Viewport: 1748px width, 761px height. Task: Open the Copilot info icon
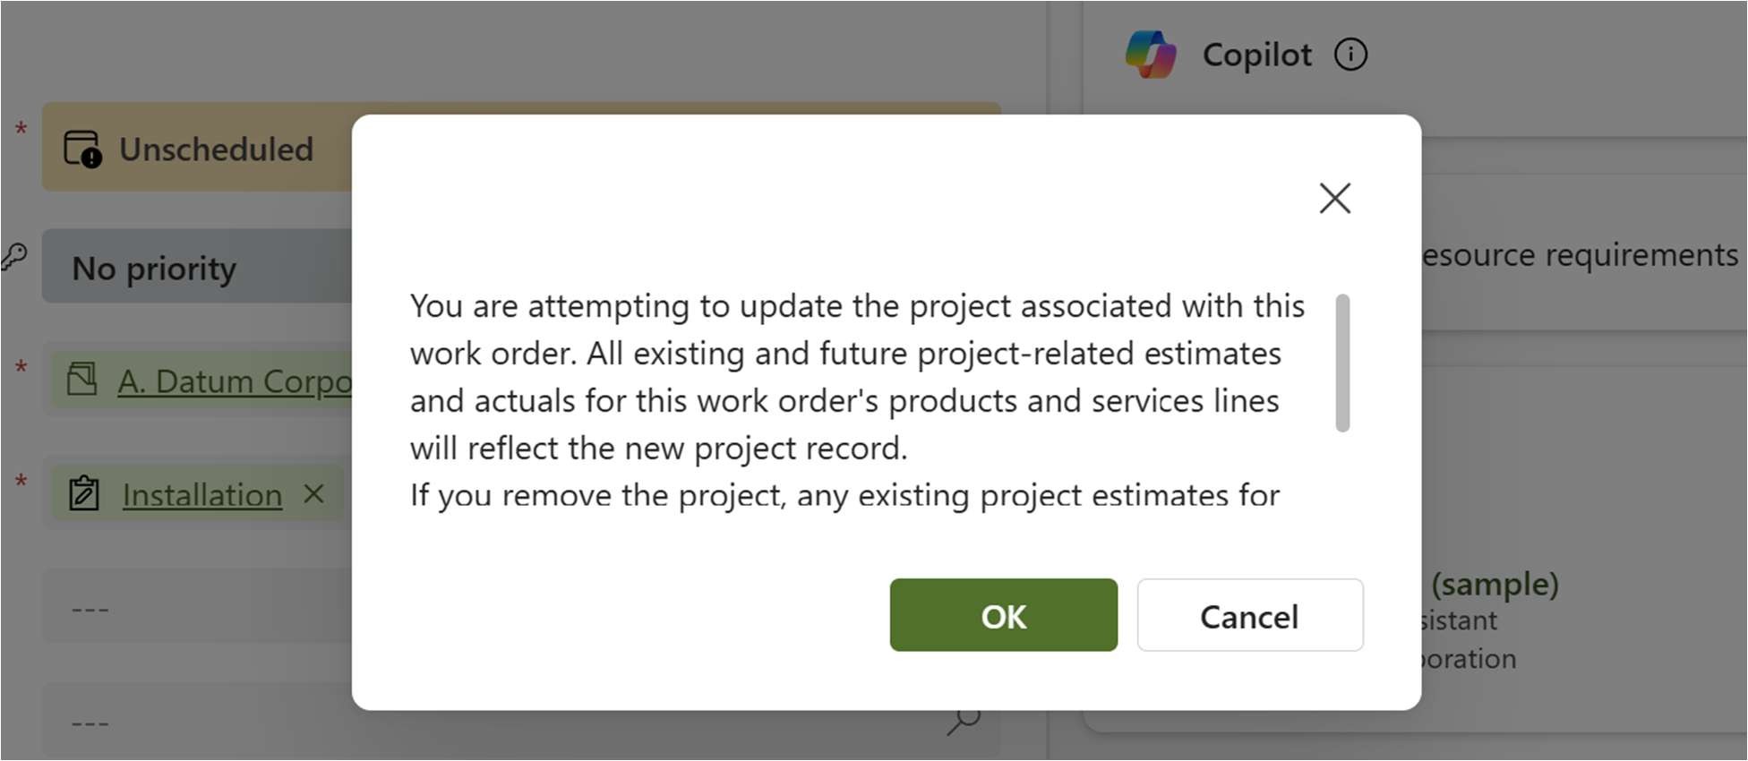pos(1350,55)
